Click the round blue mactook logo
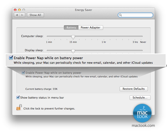The height and width of the screenshot is (132, 167). point(142,113)
